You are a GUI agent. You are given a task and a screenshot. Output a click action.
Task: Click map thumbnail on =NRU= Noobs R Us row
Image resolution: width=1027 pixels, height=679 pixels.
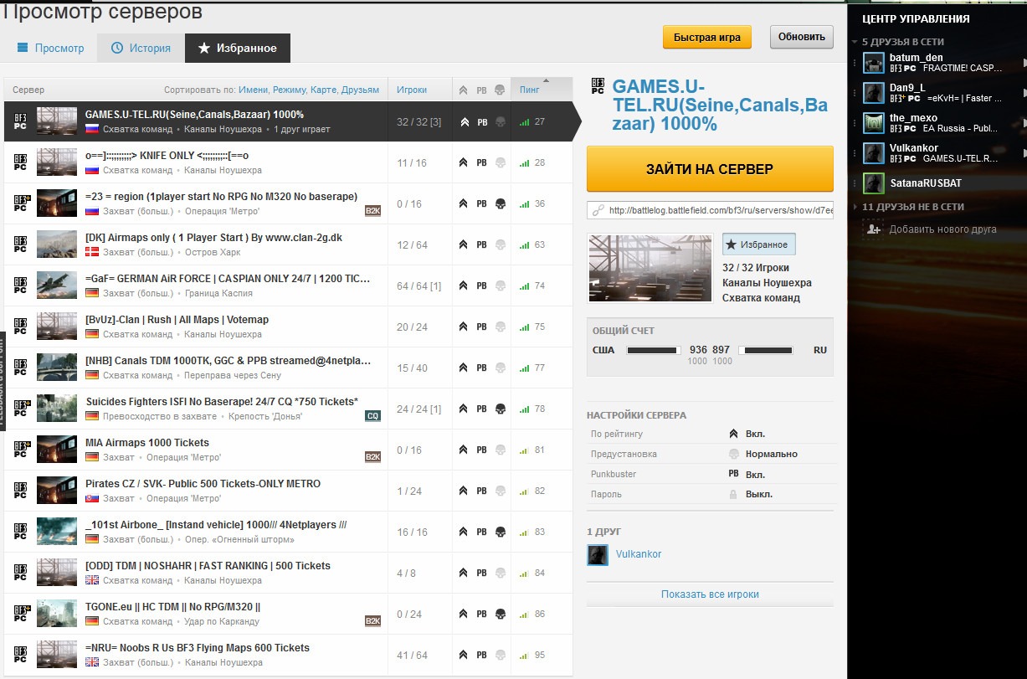(x=57, y=655)
